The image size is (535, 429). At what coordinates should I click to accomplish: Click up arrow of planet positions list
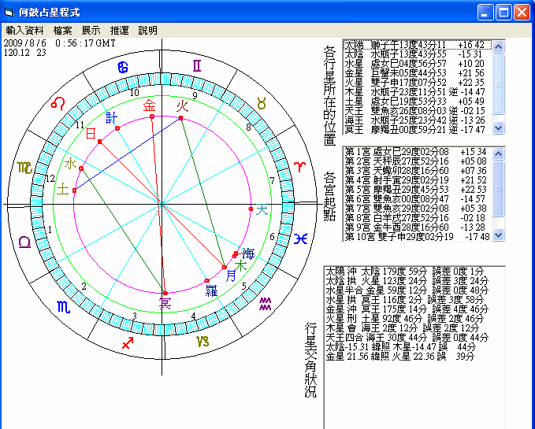(498, 46)
